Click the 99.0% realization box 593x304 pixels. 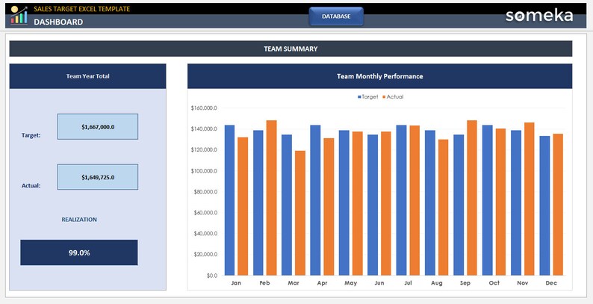[x=79, y=252]
